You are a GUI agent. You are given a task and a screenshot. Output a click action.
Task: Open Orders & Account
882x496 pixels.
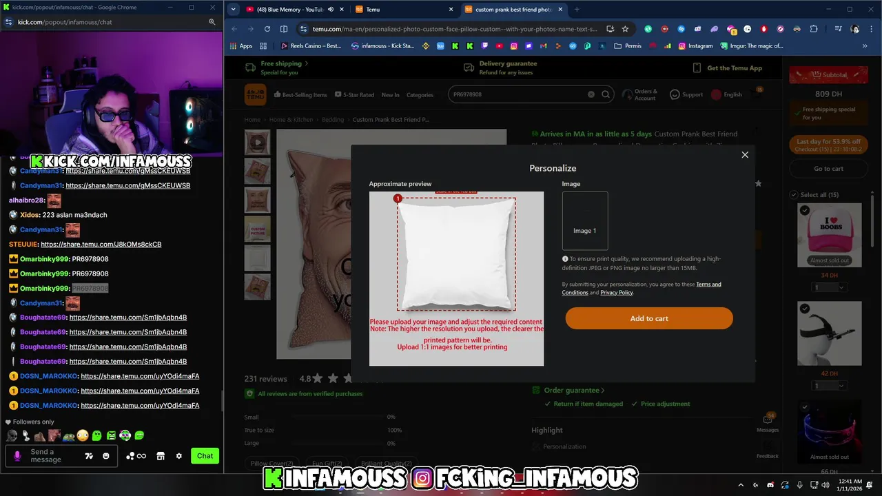tap(640, 95)
